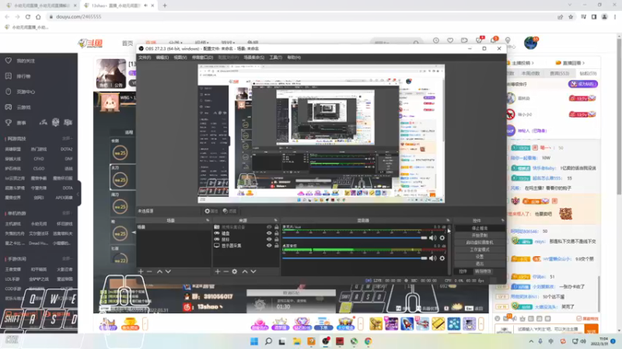622x349 pixels.
Task: Toggle visibility of 显示器采集 source
Action: click(x=269, y=246)
